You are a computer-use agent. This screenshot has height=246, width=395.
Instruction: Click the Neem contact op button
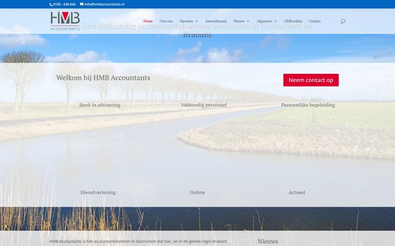point(311,80)
